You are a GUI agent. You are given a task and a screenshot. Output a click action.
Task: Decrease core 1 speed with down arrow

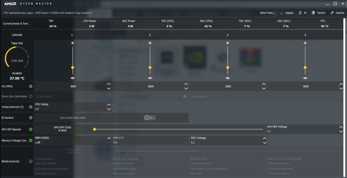109,88
